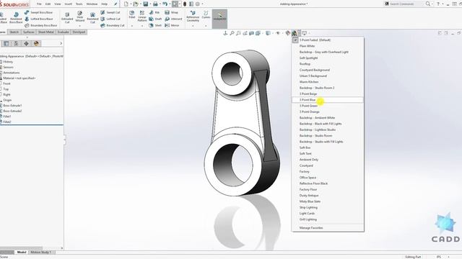Choose 3 Point Blue scene
Viewport: 462px width, 259px height.
[327, 100]
